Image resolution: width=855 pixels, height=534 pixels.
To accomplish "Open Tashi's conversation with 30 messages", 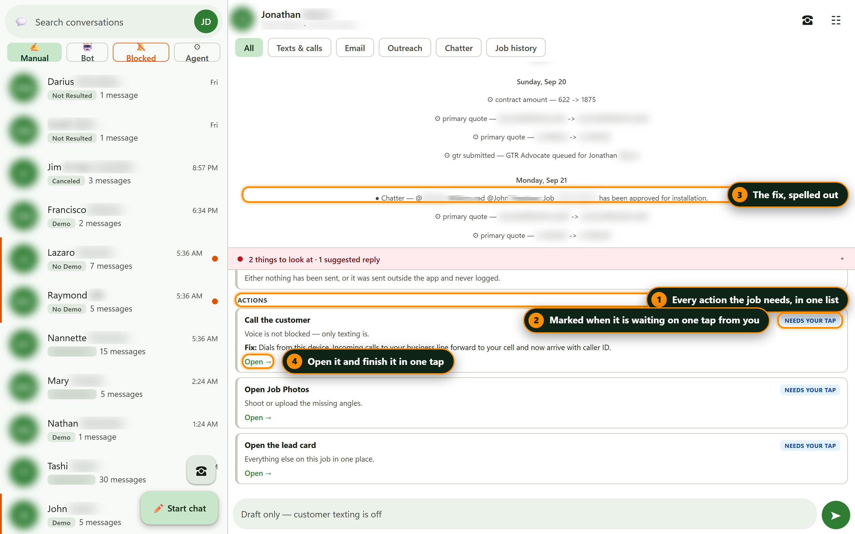I will (114, 473).
